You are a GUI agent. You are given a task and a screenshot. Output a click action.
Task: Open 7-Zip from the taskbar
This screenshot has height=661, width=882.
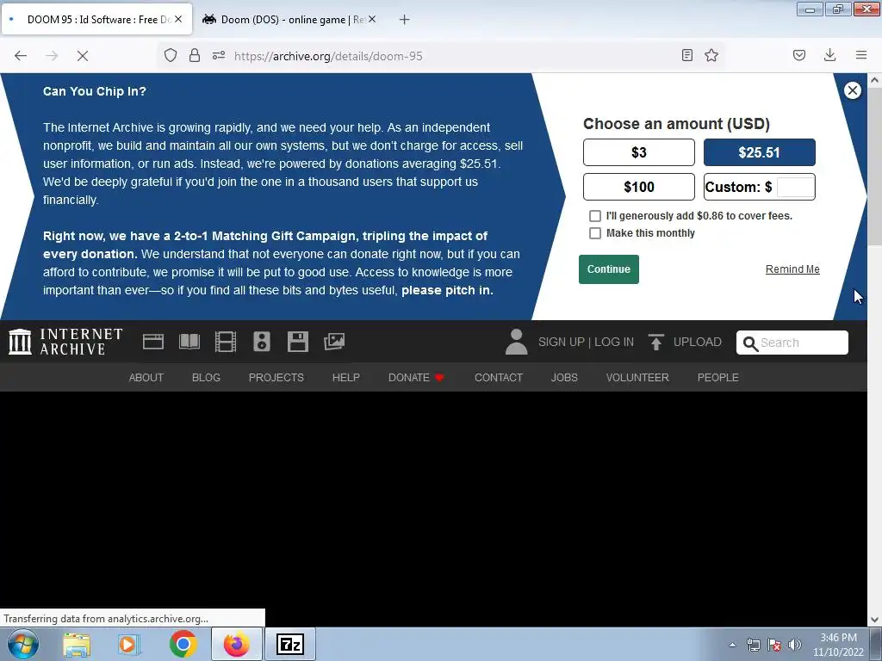point(291,645)
